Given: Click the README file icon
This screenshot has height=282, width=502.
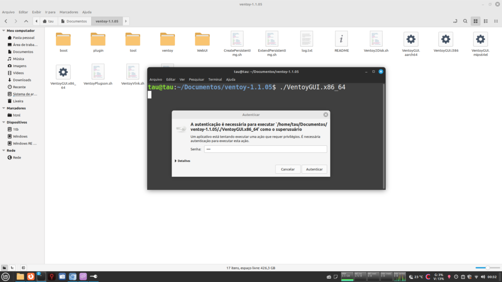Looking at the screenshot, I should (341, 39).
